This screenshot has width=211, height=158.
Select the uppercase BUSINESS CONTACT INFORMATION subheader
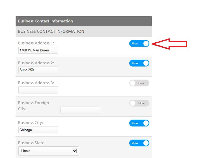pyautogui.click(x=51, y=31)
